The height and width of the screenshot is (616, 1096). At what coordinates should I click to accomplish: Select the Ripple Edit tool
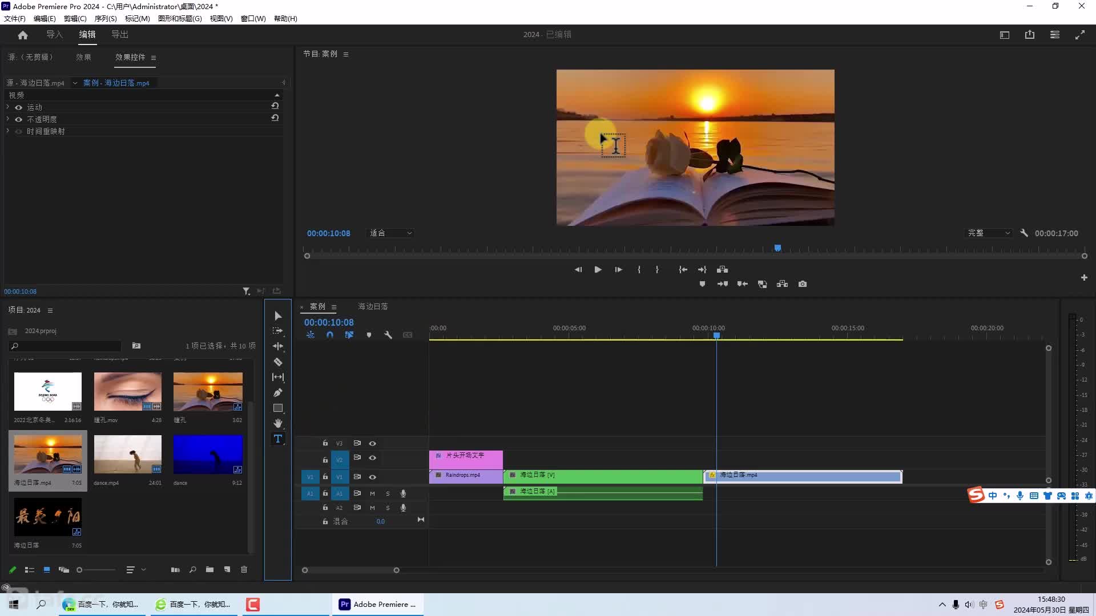(278, 346)
